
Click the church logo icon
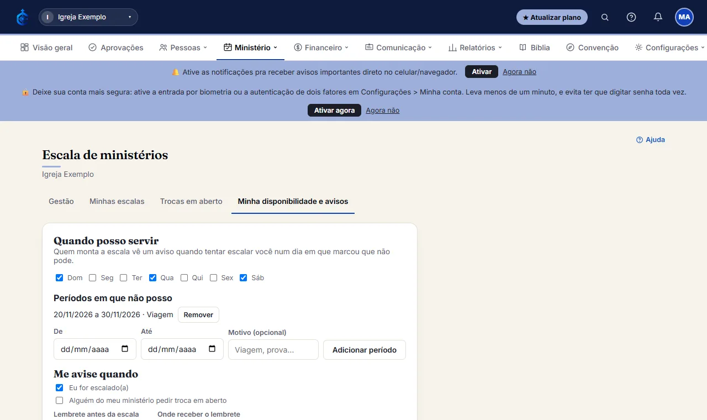coord(22,17)
